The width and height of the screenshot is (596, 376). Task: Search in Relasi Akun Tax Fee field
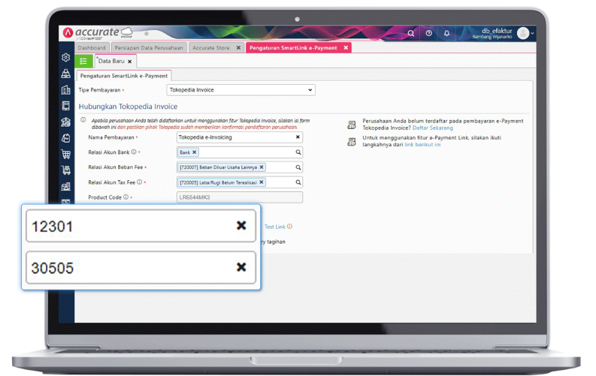[298, 182]
